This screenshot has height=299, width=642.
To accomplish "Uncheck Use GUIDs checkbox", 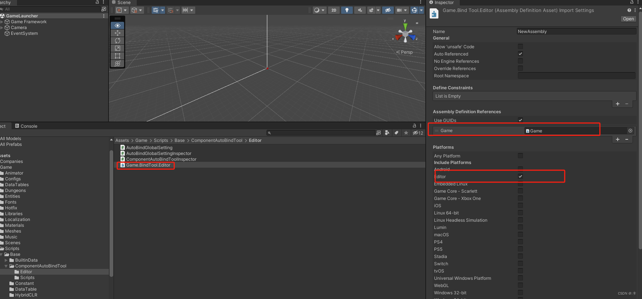I will (x=520, y=120).
